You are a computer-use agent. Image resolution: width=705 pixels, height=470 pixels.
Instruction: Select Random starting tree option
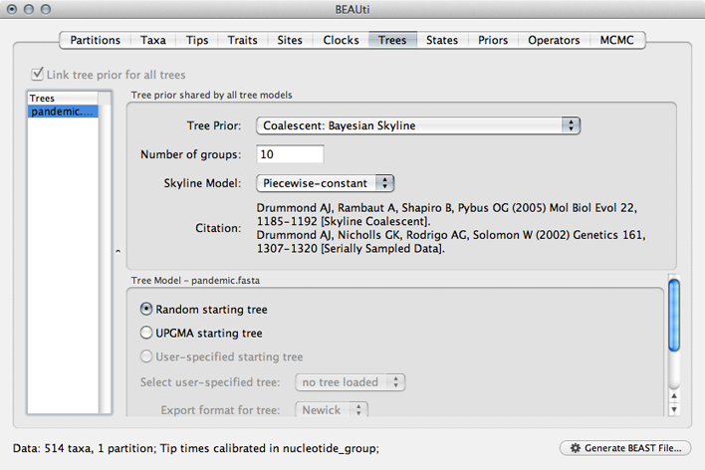[x=147, y=310]
